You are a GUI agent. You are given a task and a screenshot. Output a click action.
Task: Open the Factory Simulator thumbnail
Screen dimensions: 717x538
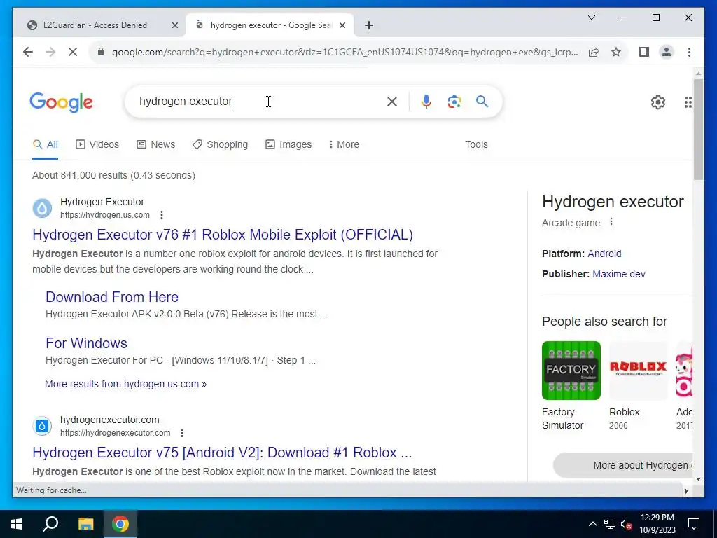pyautogui.click(x=571, y=371)
